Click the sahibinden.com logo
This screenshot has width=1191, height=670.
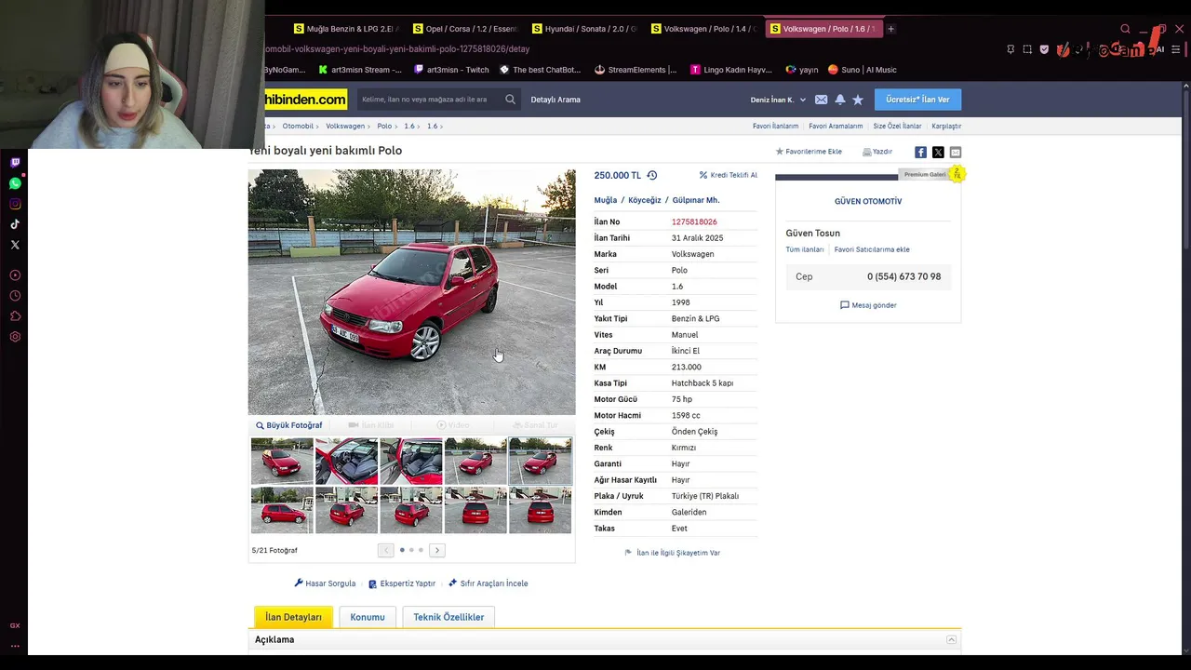click(x=305, y=100)
